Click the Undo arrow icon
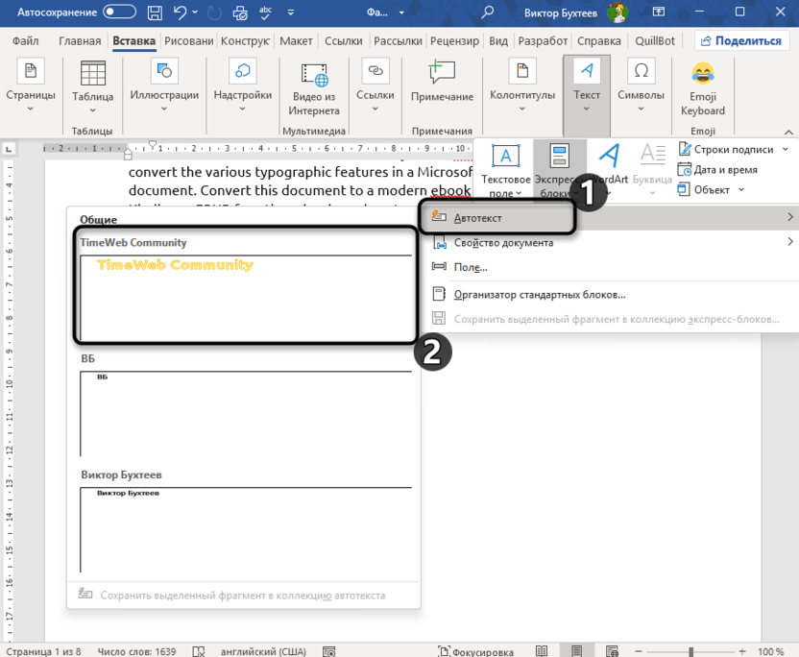Image resolution: width=799 pixels, height=657 pixels. click(x=180, y=12)
